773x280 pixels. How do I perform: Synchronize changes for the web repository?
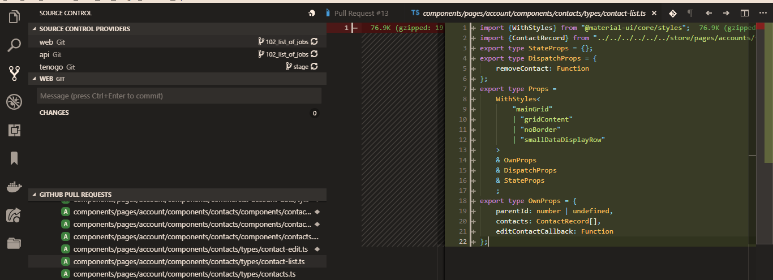click(315, 42)
